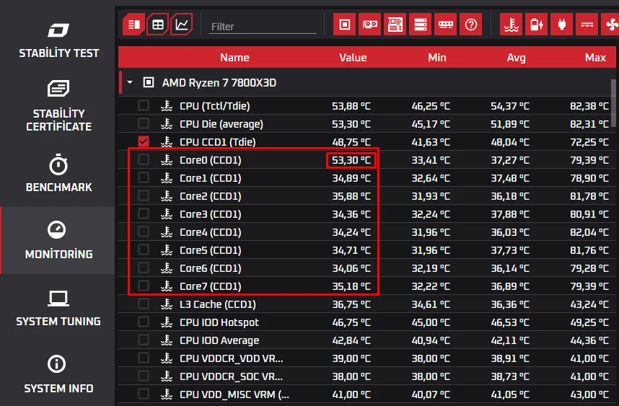Viewport: 619px width, 406px height.
Task: Check the CPU VDD_MISC VRM checkbox
Action: (x=144, y=394)
